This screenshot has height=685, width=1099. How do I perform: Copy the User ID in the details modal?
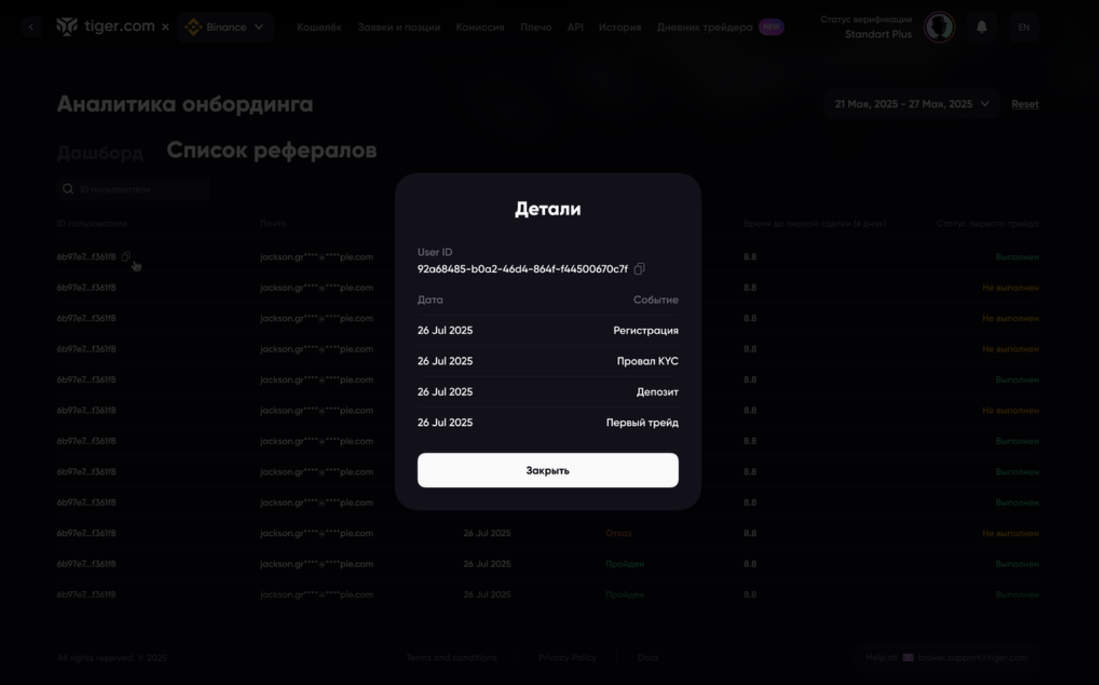tap(639, 269)
